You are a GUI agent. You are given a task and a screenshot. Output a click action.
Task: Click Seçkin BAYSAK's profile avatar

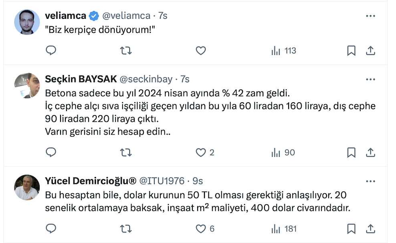[27, 85]
